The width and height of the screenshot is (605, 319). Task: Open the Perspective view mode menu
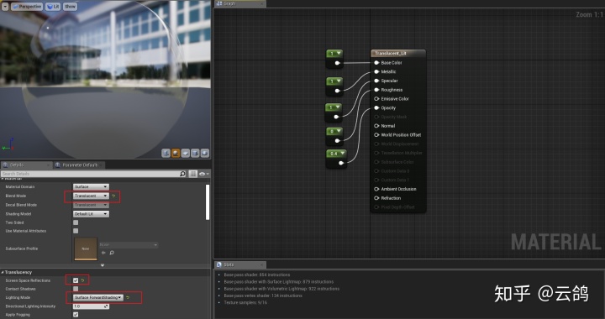pos(27,7)
